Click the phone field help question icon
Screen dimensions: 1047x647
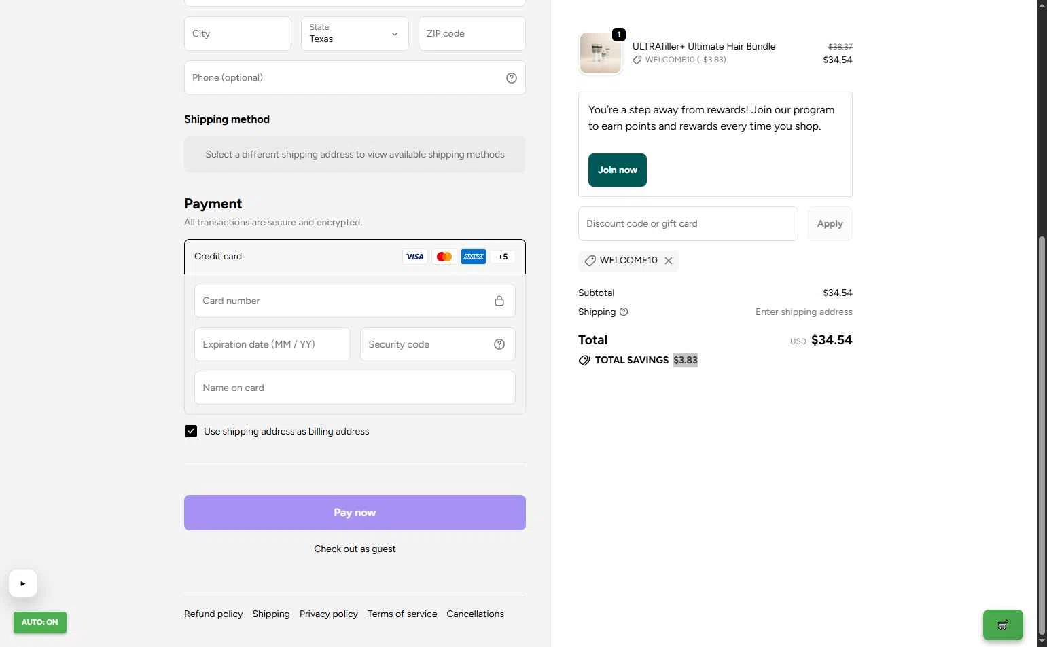[x=512, y=78]
